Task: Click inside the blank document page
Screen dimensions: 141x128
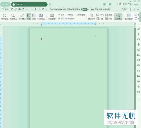Action: tap(69, 78)
